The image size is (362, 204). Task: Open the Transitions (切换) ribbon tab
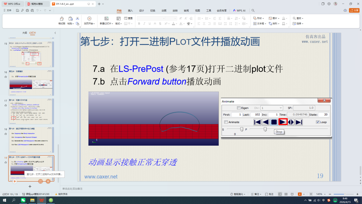(153, 11)
